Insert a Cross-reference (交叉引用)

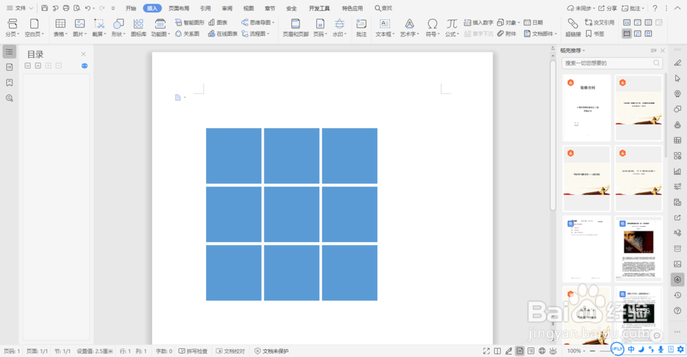pos(600,22)
